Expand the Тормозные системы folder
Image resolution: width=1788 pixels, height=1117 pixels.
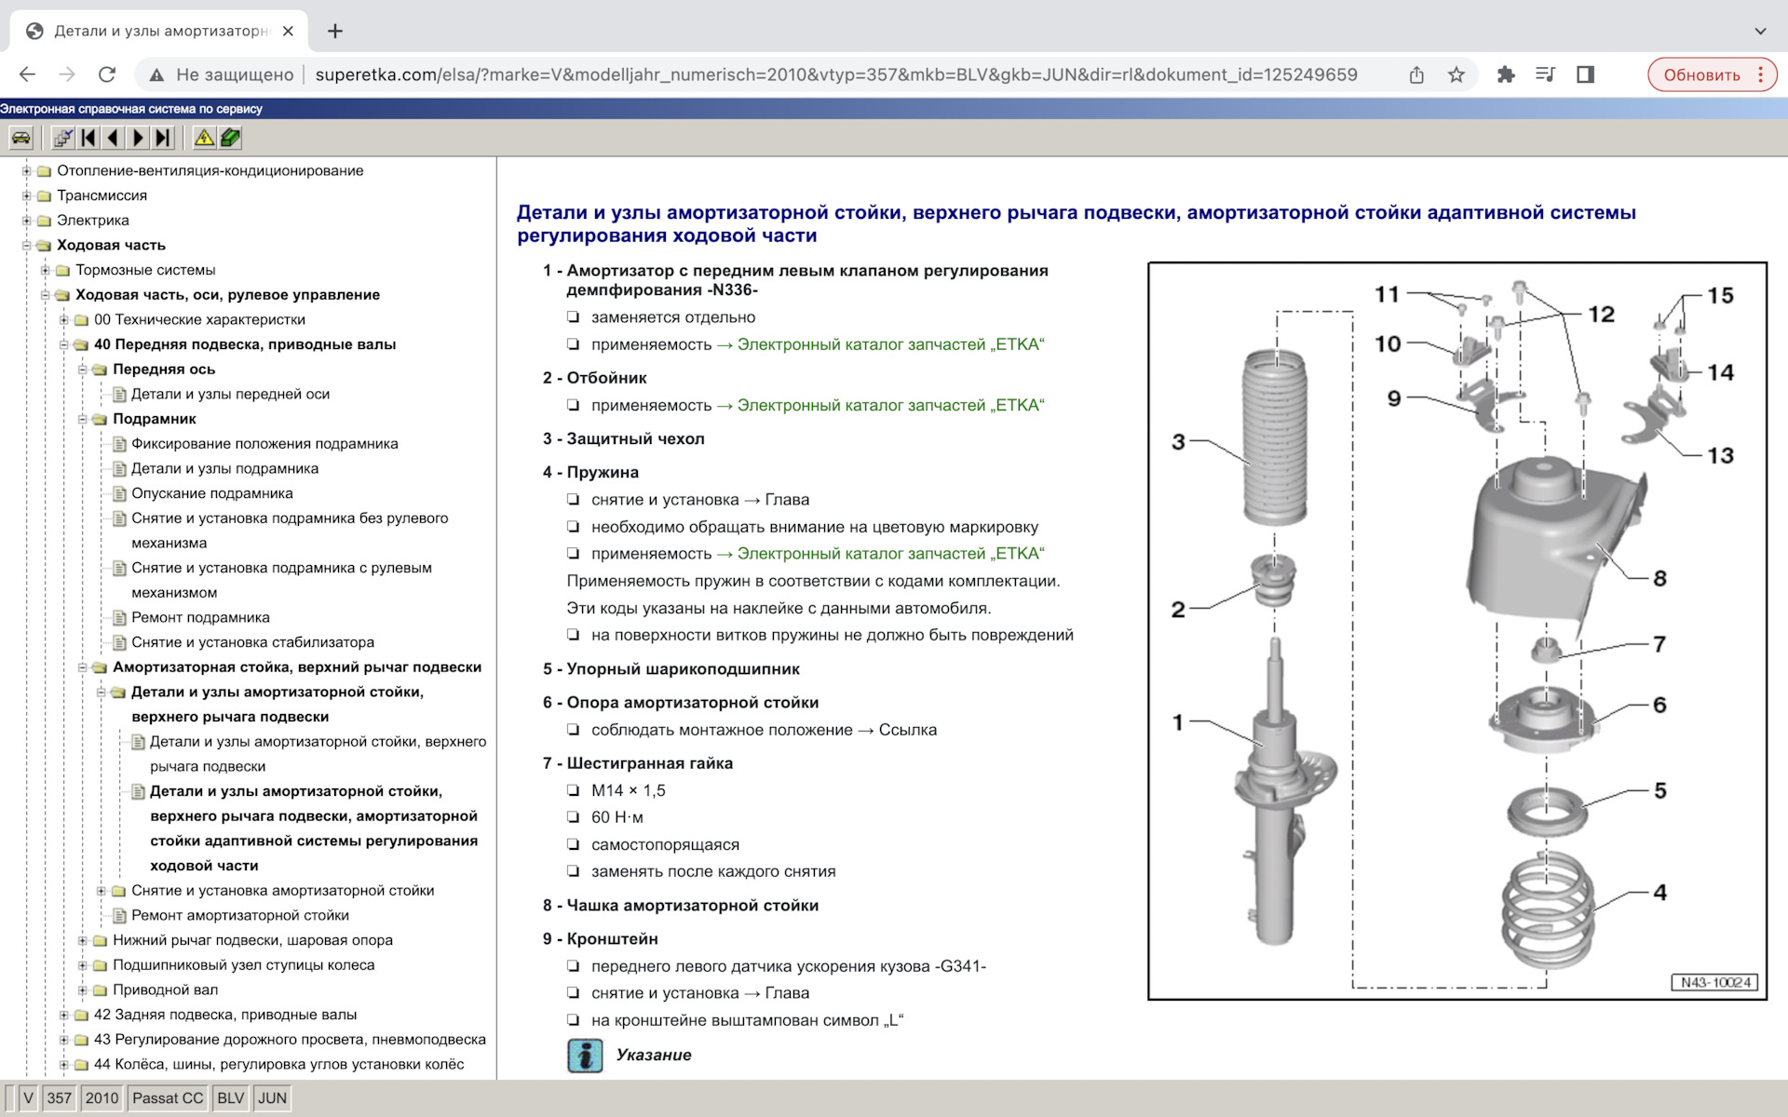pos(46,270)
